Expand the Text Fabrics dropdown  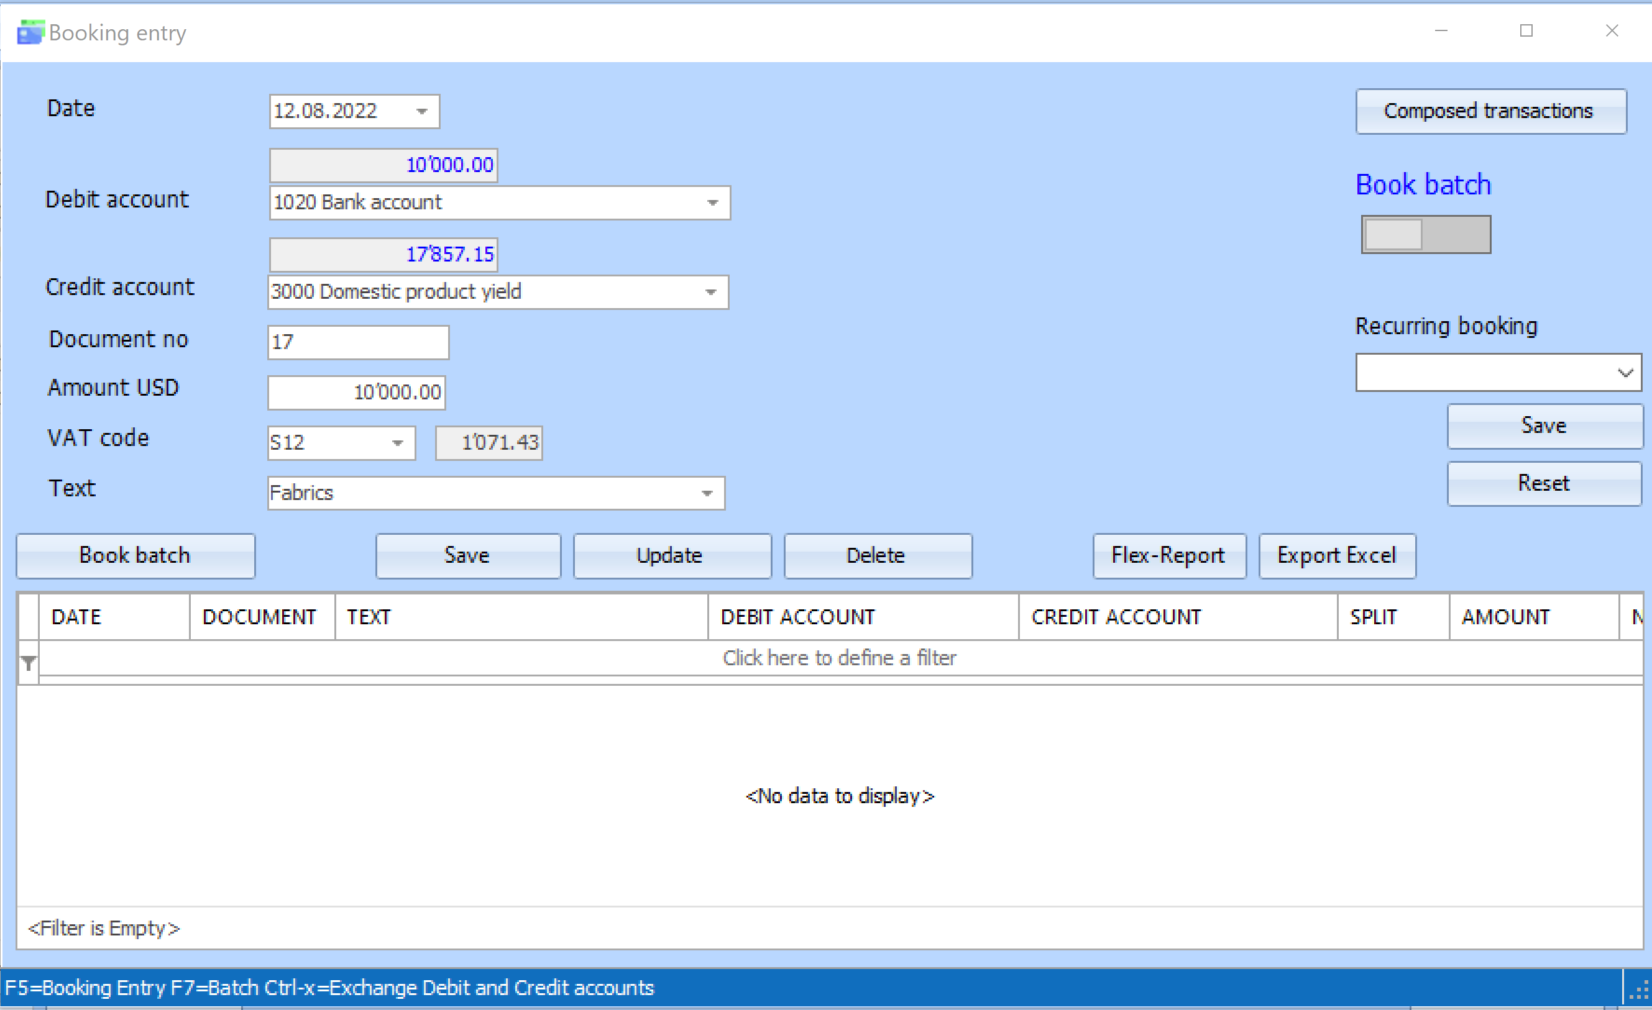(707, 493)
